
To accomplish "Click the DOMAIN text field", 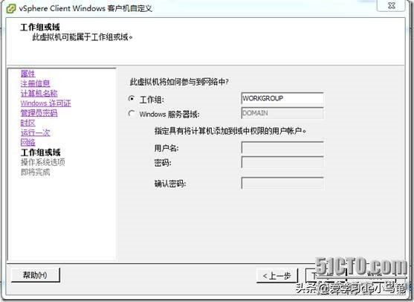I will point(282,113).
